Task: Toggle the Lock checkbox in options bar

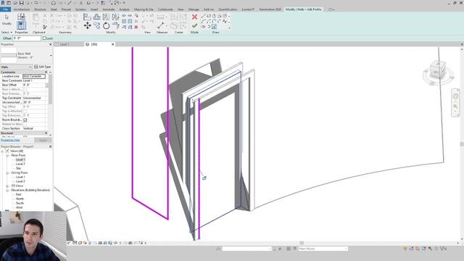Action: coord(44,38)
